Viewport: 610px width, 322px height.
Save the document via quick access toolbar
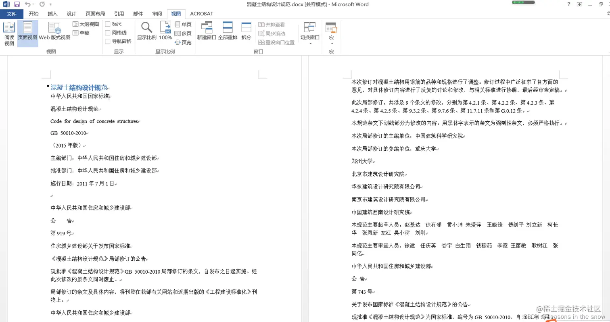click(16, 4)
